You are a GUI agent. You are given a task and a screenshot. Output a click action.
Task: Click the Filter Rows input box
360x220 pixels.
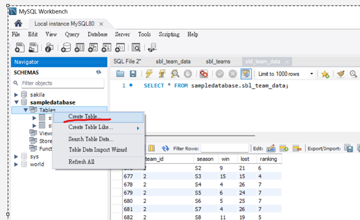225,149
